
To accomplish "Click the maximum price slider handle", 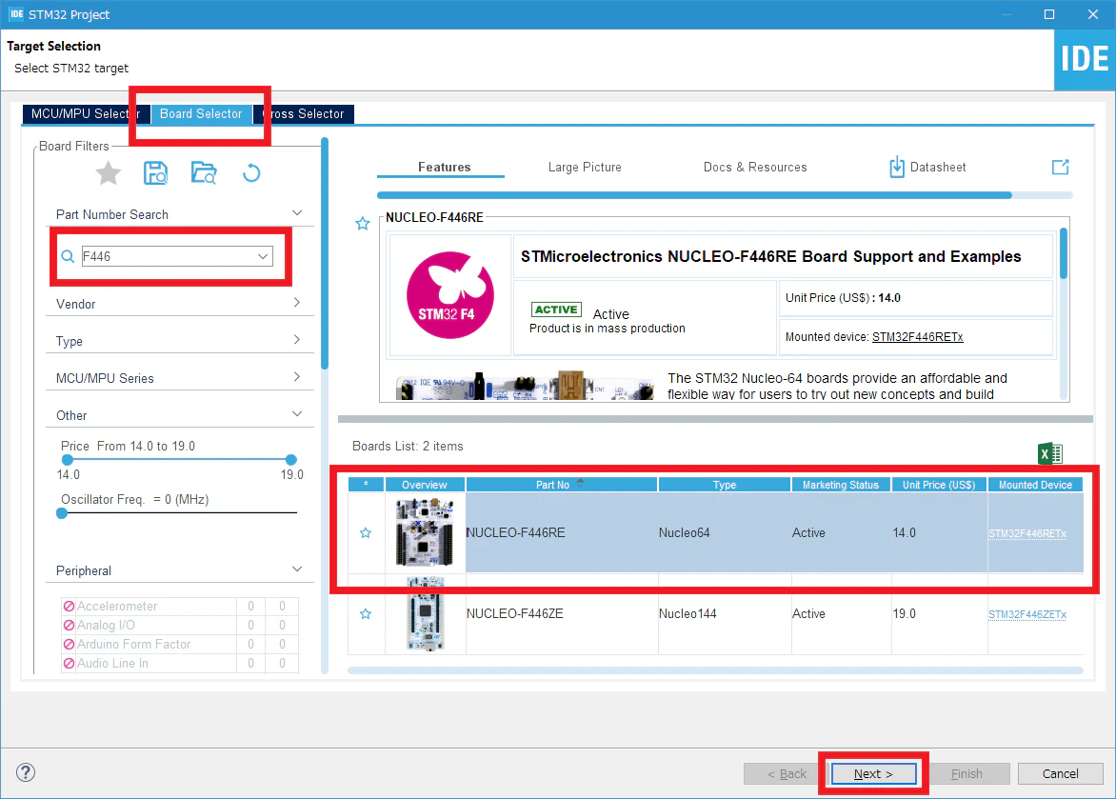I will click(x=291, y=460).
